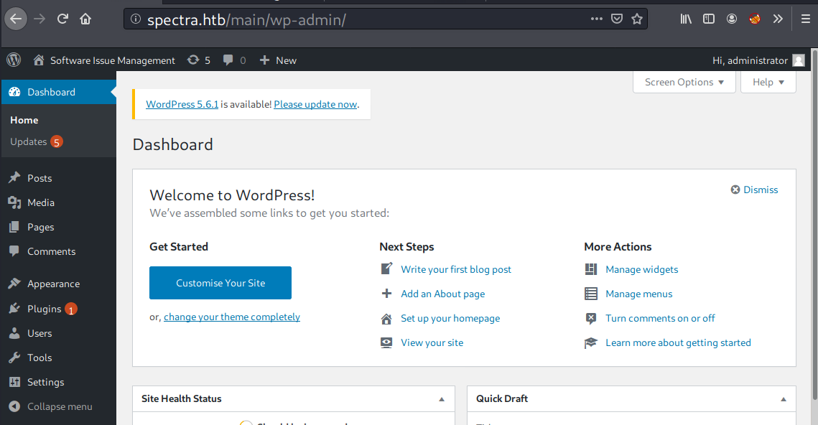Click the browser URL address bar
Viewport: 818px width, 425px height.
click(359, 19)
